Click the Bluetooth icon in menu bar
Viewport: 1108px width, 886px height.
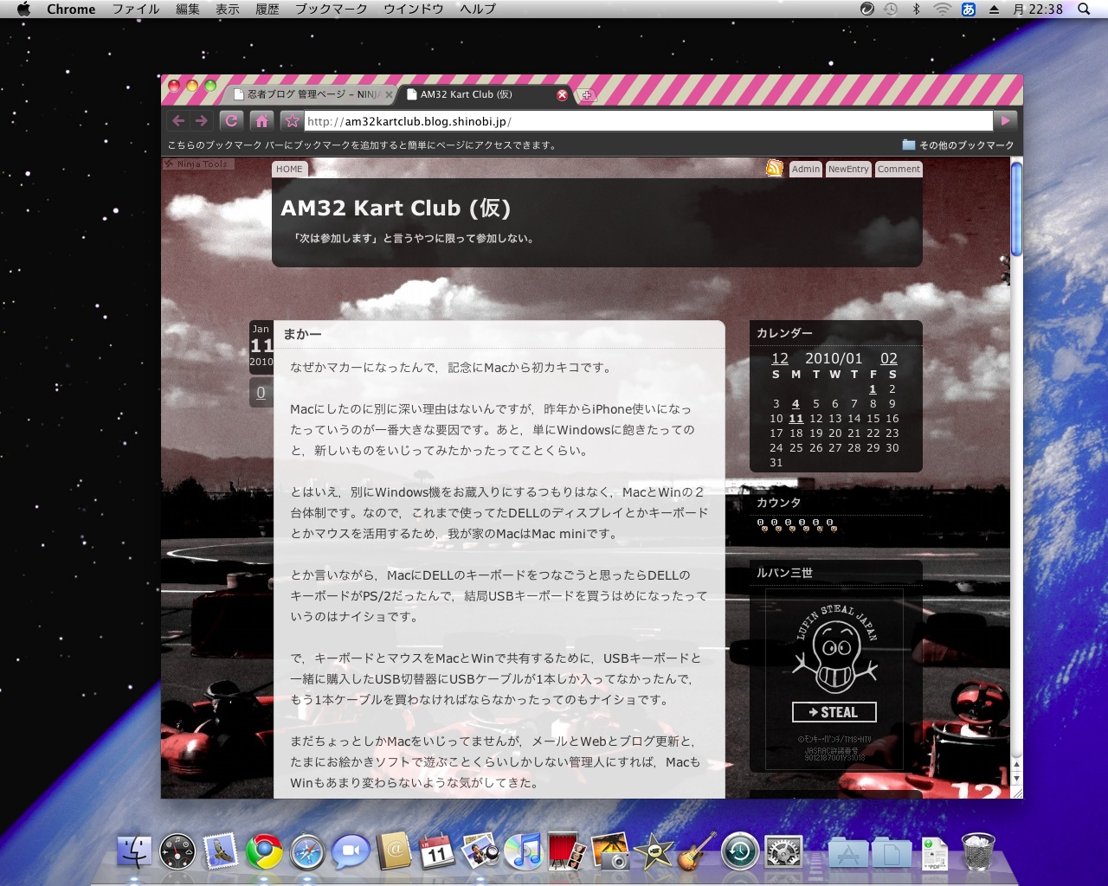tap(917, 10)
